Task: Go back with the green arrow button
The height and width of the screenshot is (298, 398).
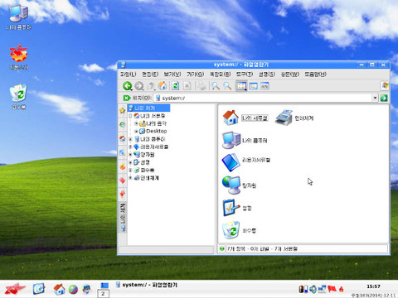Action: click(128, 86)
